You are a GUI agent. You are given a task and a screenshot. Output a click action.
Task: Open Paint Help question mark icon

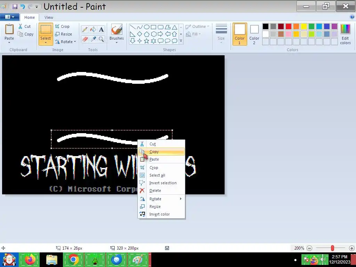tap(352, 17)
